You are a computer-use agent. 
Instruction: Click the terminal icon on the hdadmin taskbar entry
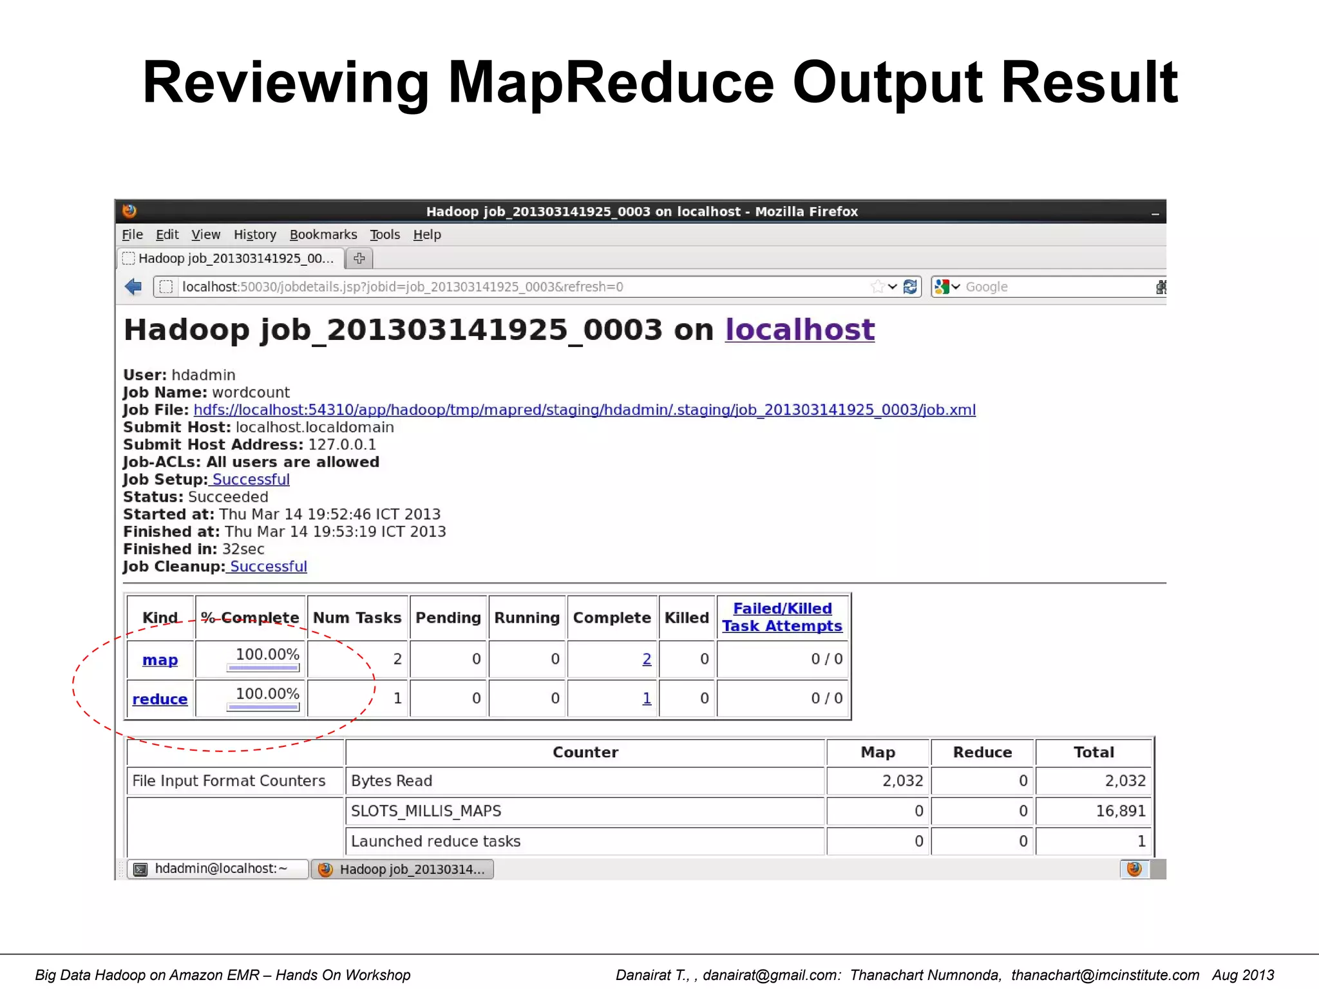[x=140, y=869]
